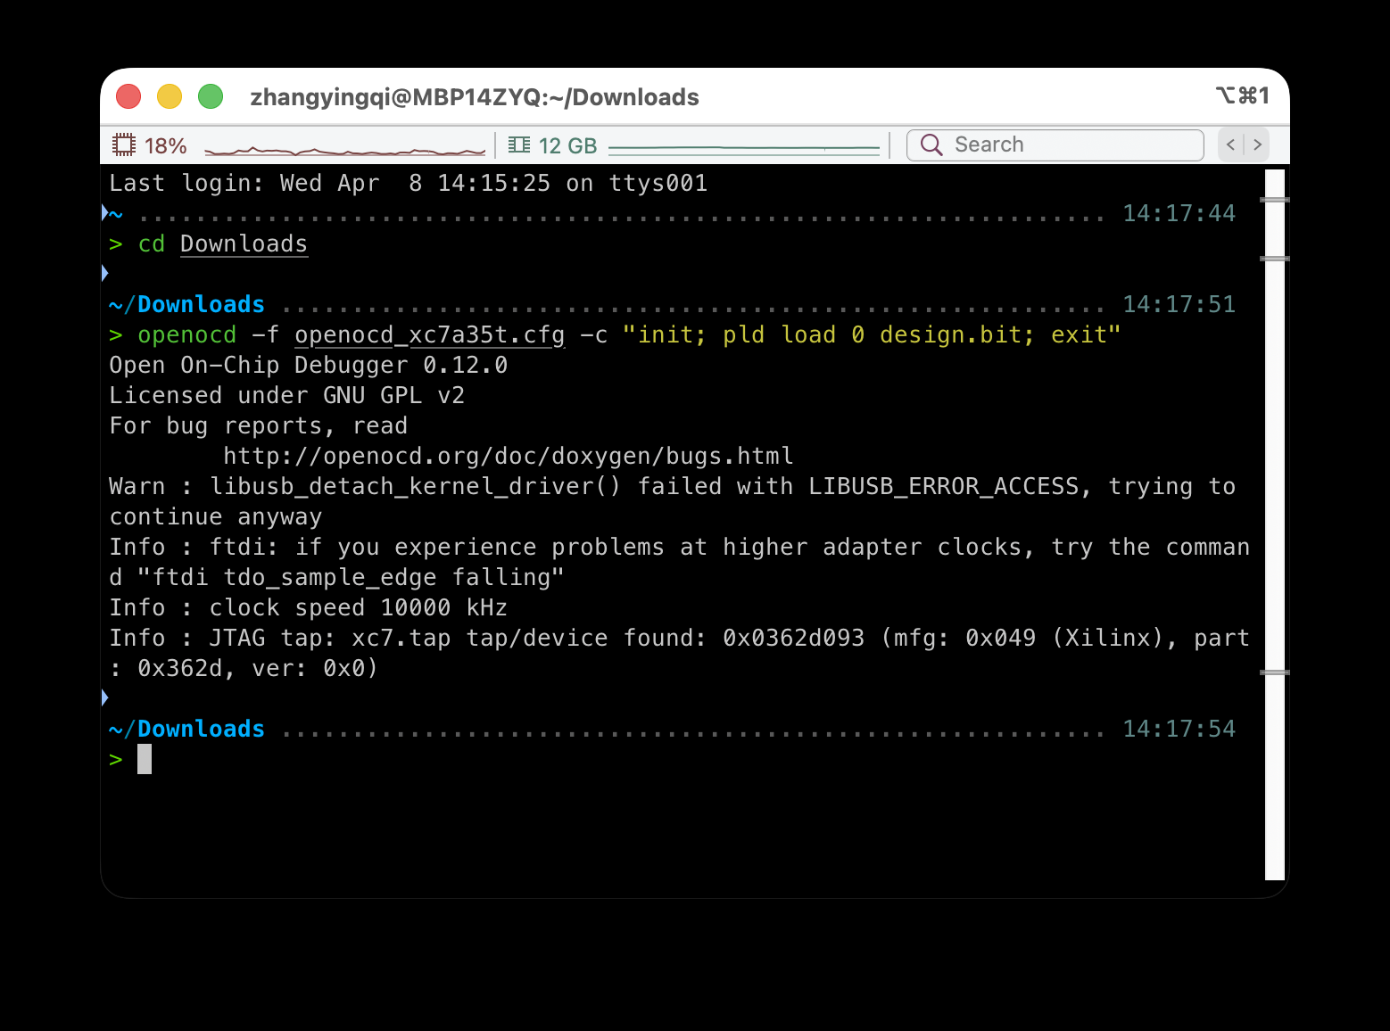Click the 18% CPU usage label
Viewport: 1390px width, 1031px height.
pos(166,145)
